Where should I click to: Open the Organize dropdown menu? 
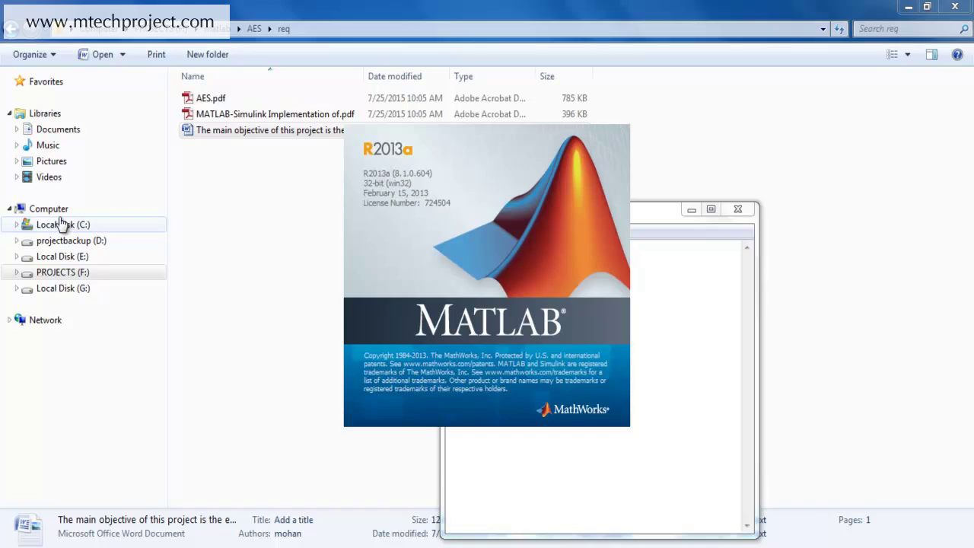pos(34,55)
